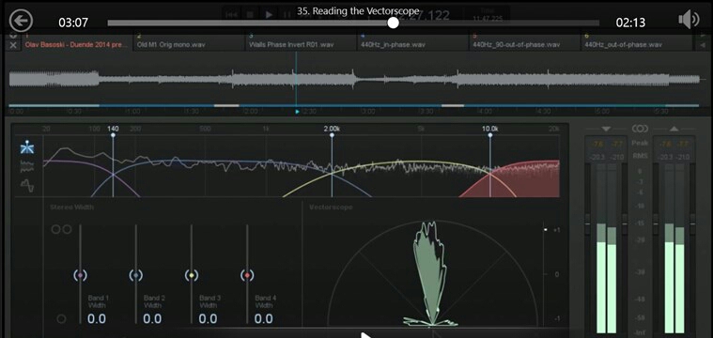The image size is (713, 338).
Task: Click the Stereo Width heading
Action: [71, 207]
